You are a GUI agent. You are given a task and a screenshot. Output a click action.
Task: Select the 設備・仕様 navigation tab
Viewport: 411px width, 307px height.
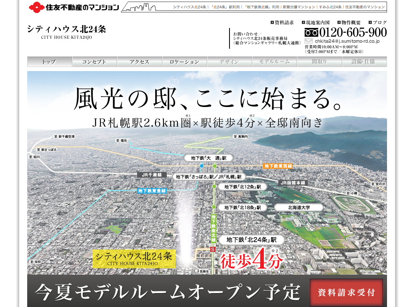pyautogui.click(x=364, y=62)
